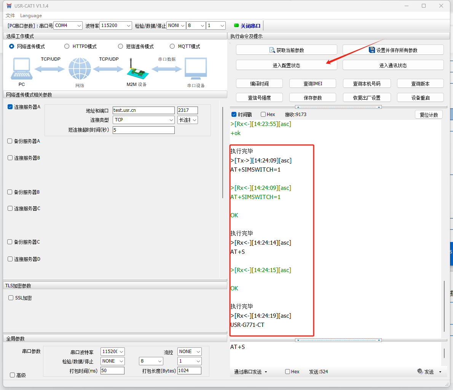The width and height of the screenshot is (453, 390).
Task: Enable the SSL加密 checkbox
Action: click(11, 298)
